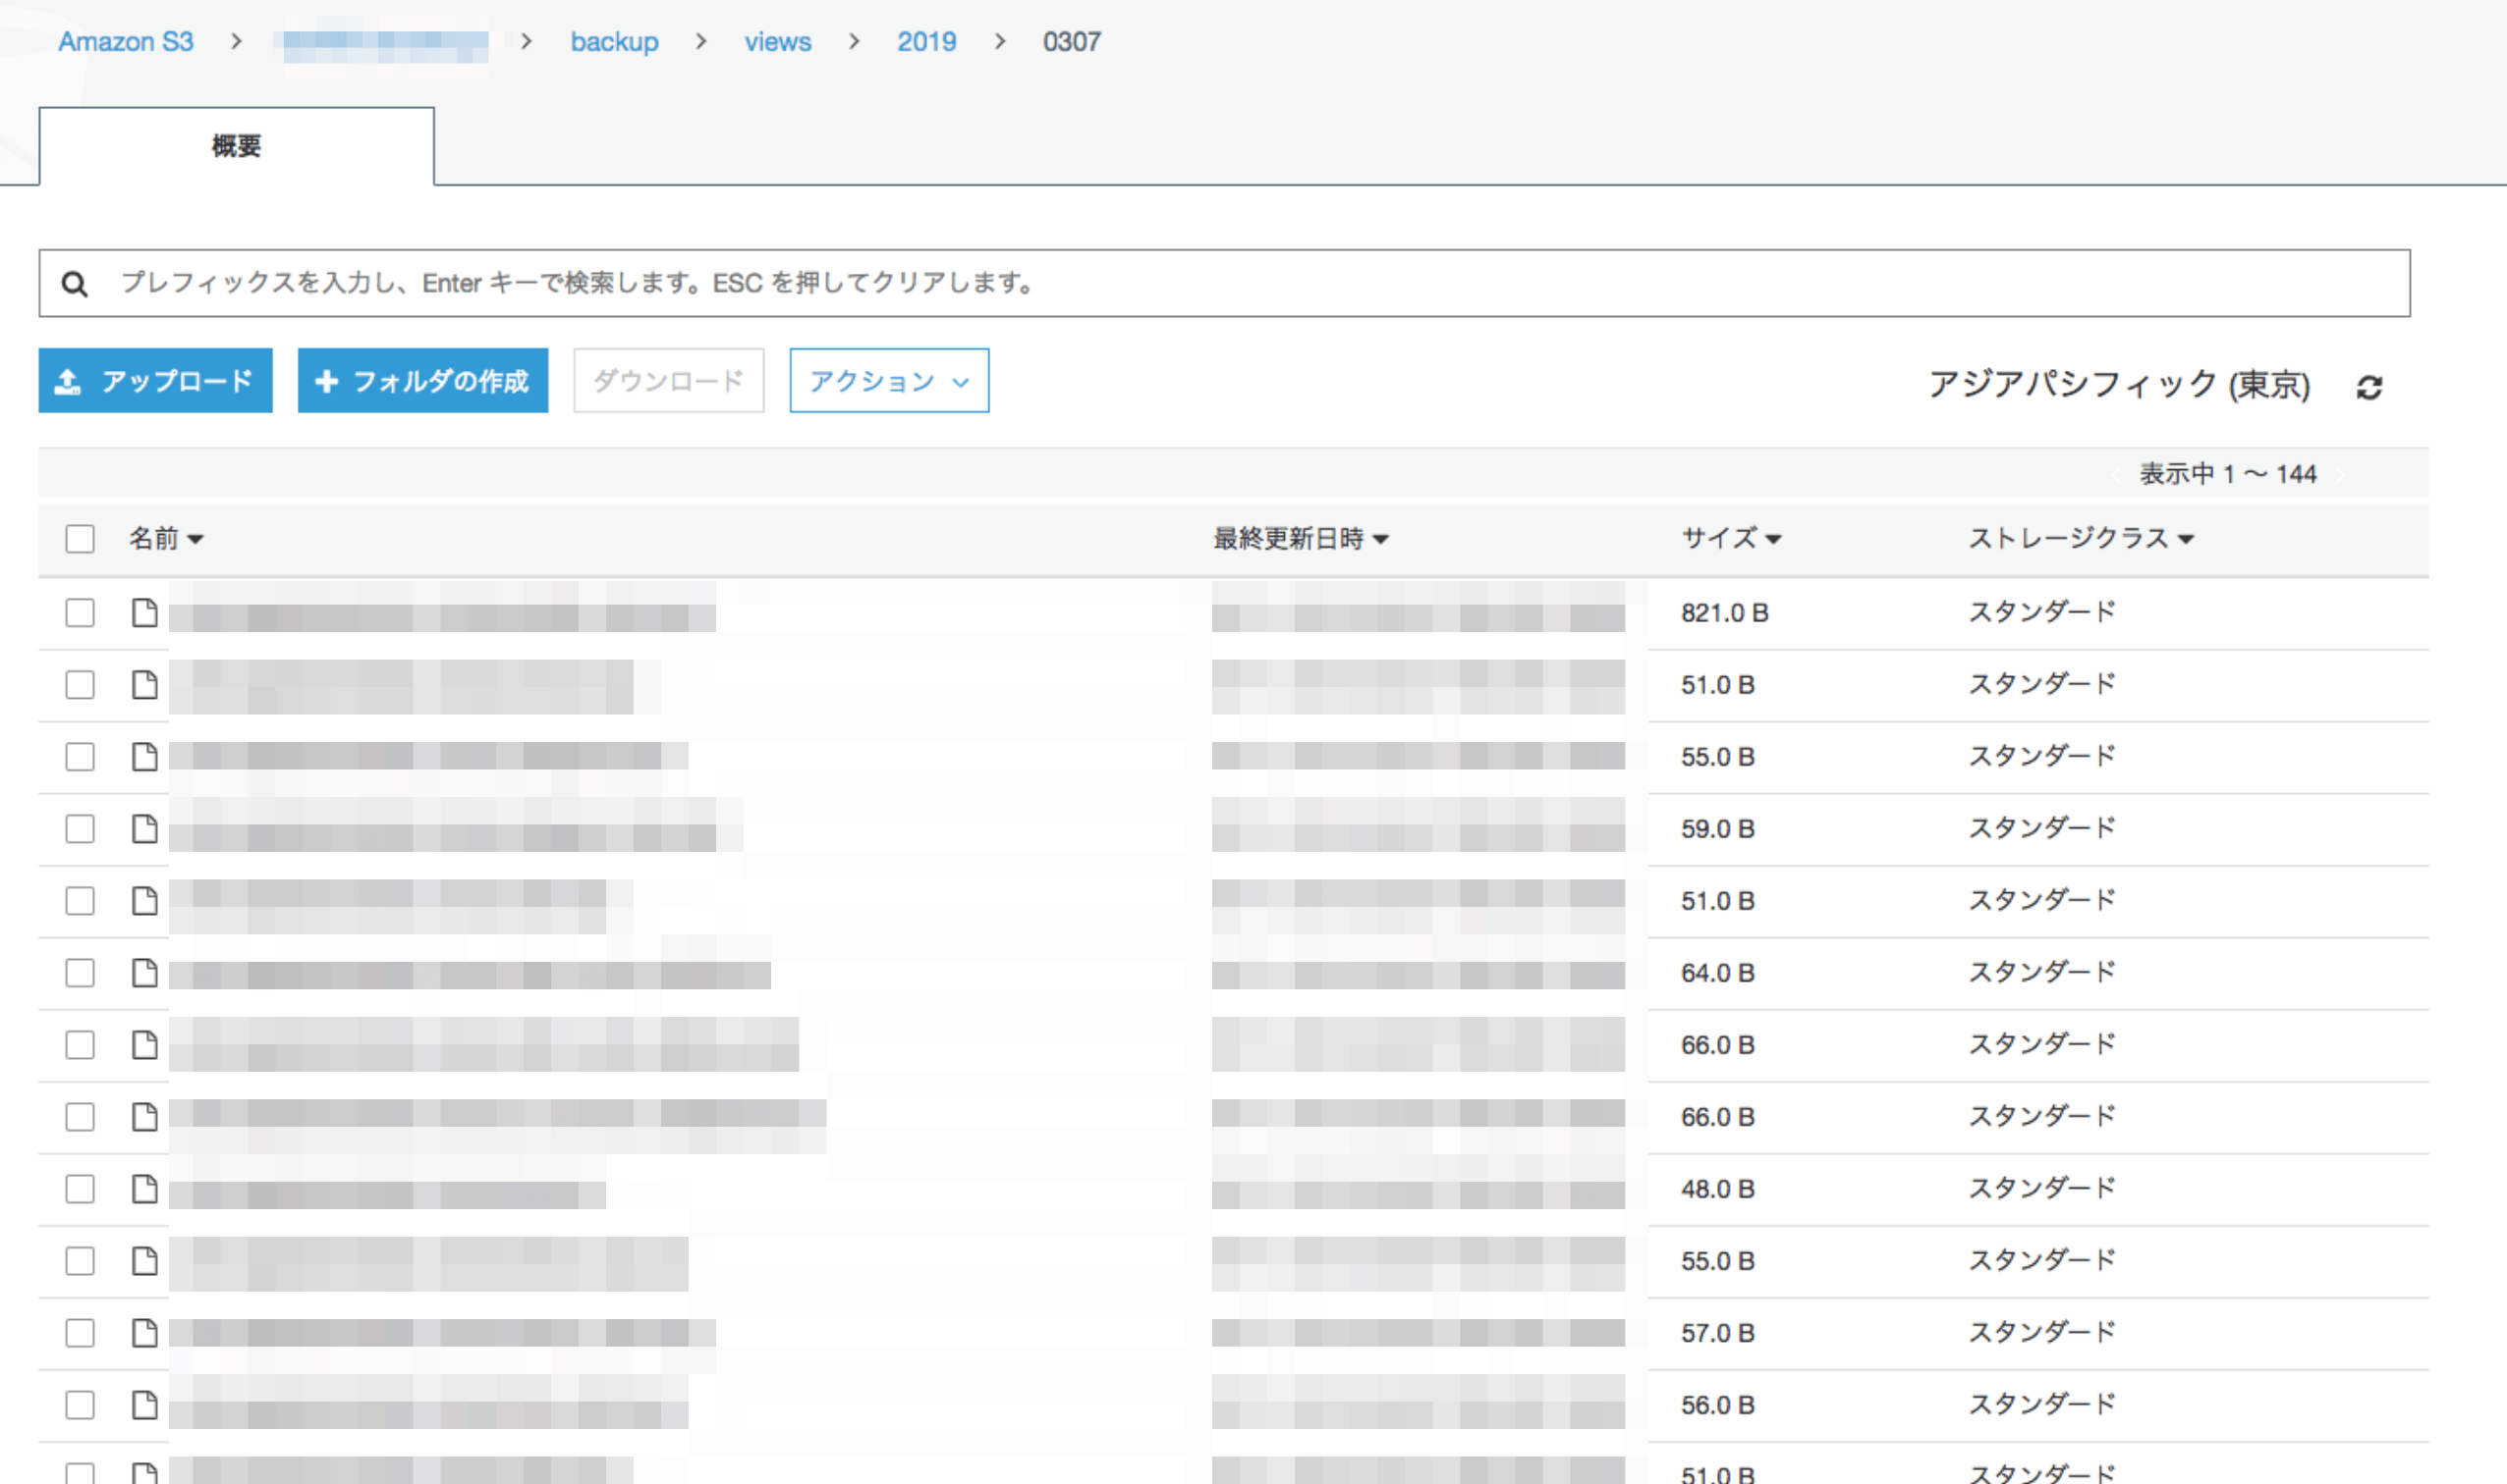Click file icon in the 56.0 B row
Viewport: 2507px width, 1484px height.
[145, 1404]
